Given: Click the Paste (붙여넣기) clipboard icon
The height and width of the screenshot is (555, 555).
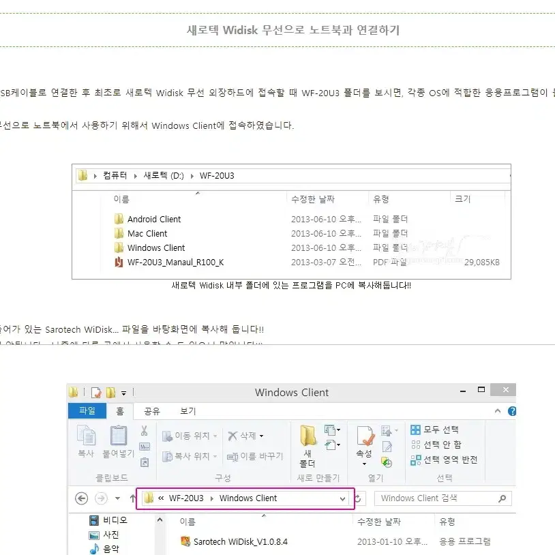Looking at the screenshot, I should pos(119,435).
